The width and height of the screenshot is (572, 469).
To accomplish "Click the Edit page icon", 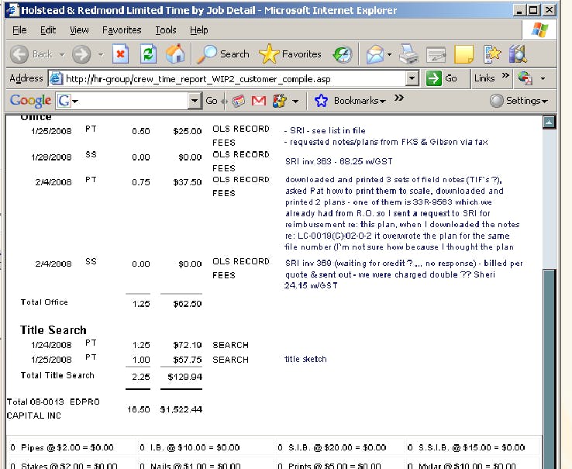I will [x=436, y=55].
